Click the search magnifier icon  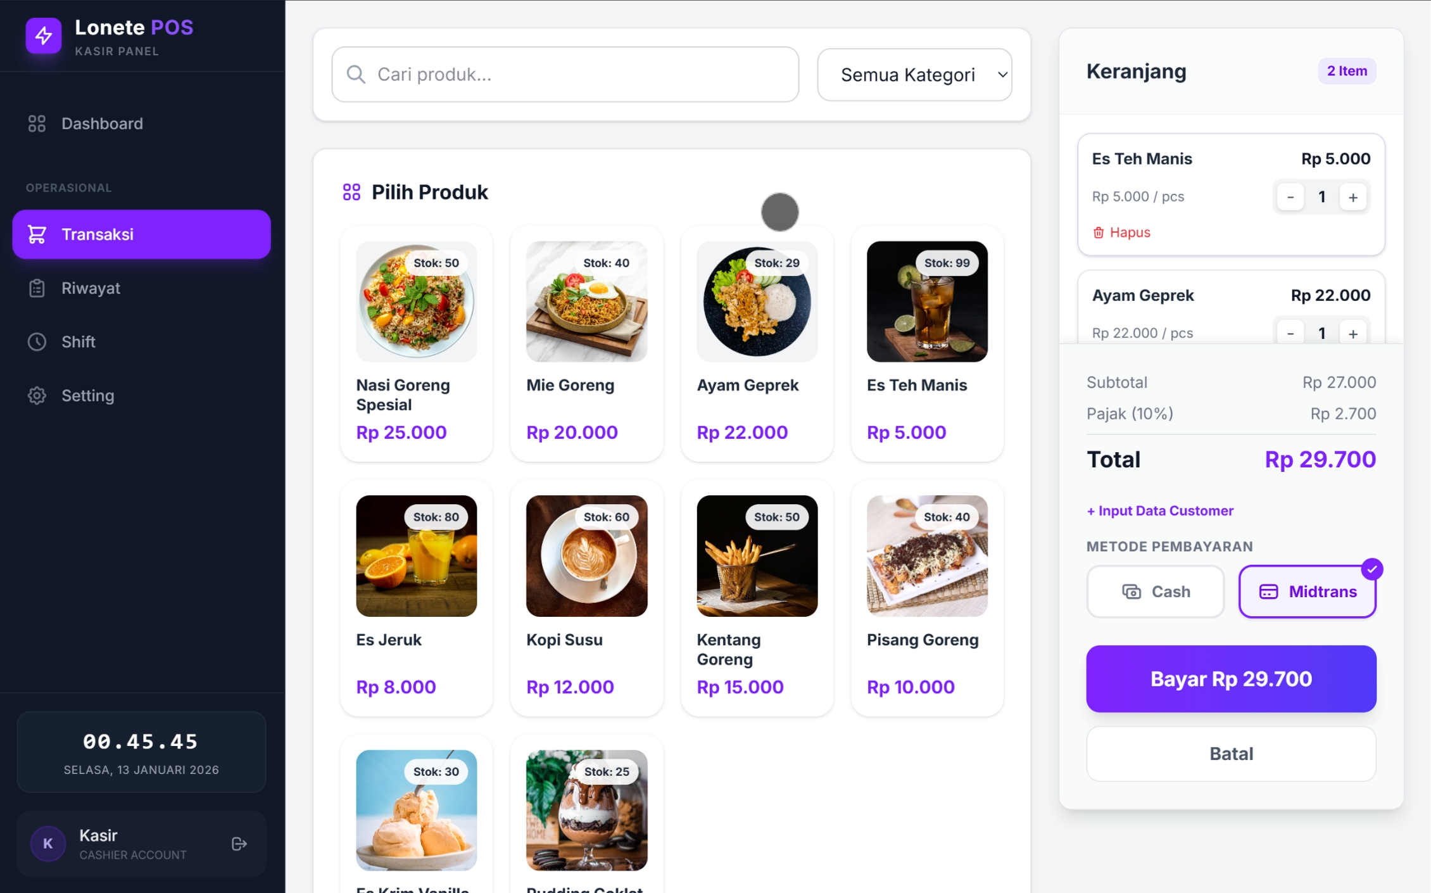(x=356, y=74)
